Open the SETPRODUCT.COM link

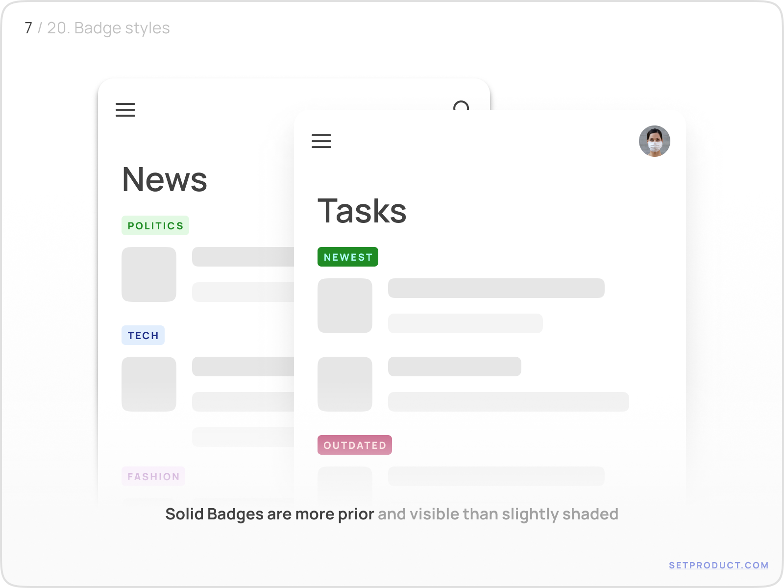[717, 564]
